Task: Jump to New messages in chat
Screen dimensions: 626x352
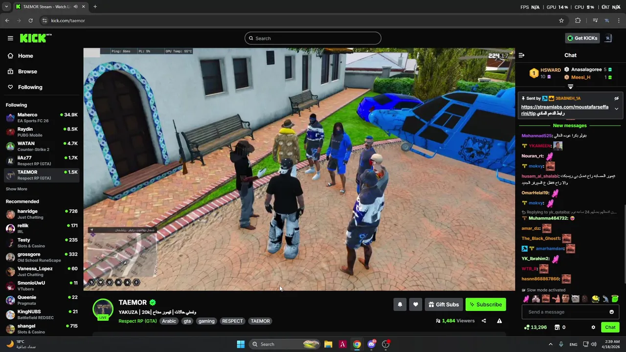Action: point(570,126)
